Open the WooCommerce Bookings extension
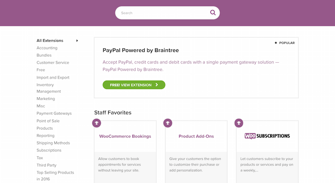 point(125,136)
